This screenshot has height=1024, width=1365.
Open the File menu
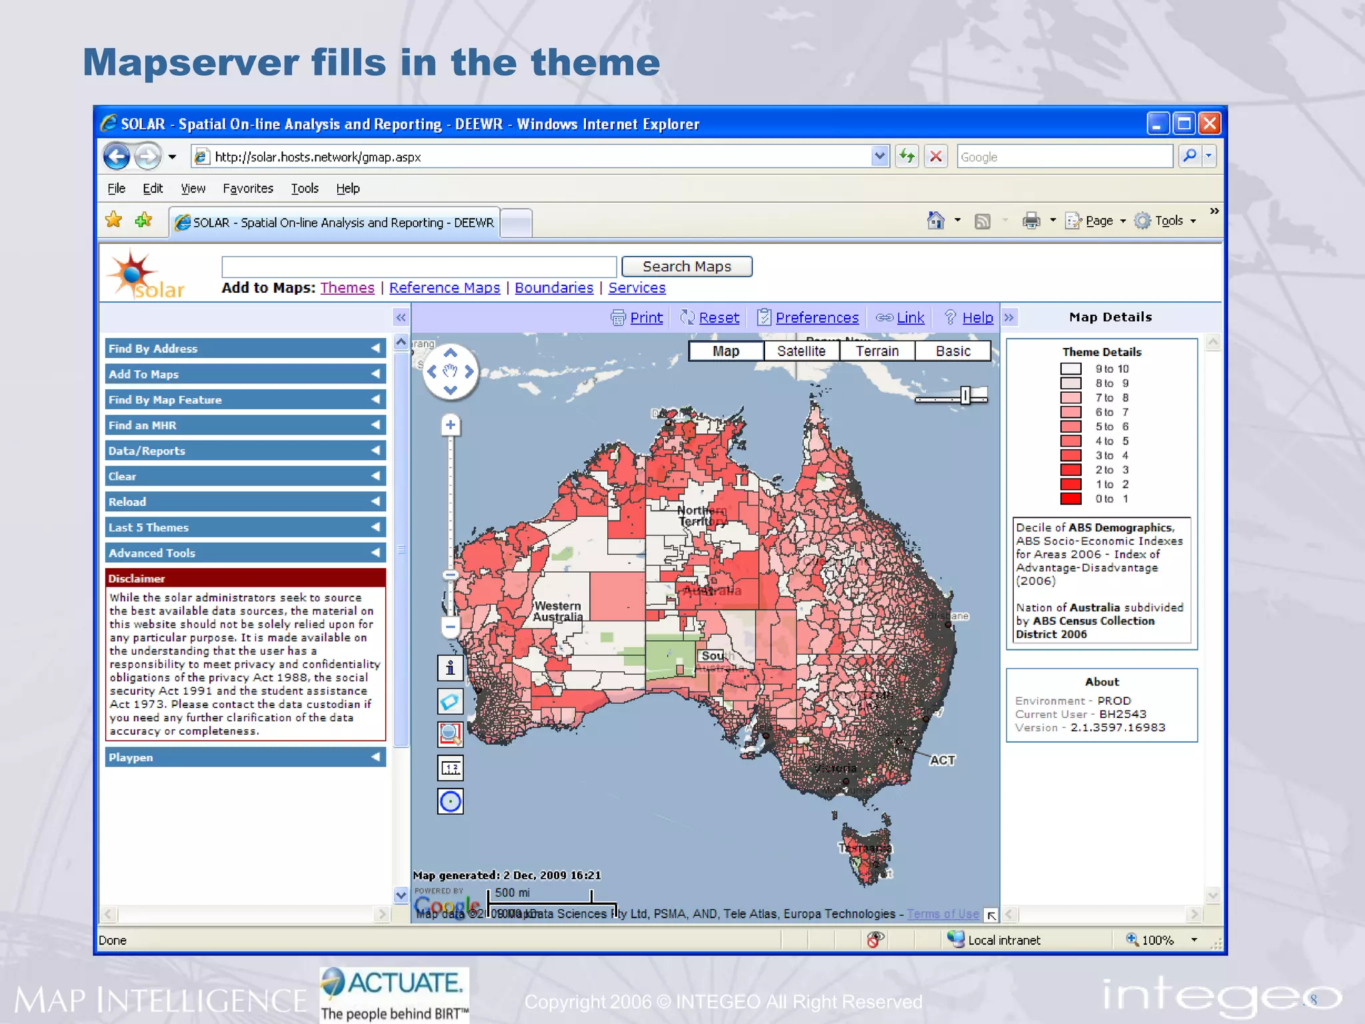click(x=117, y=189)
